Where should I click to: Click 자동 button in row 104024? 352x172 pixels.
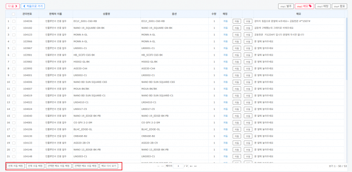tap(237, 109)
